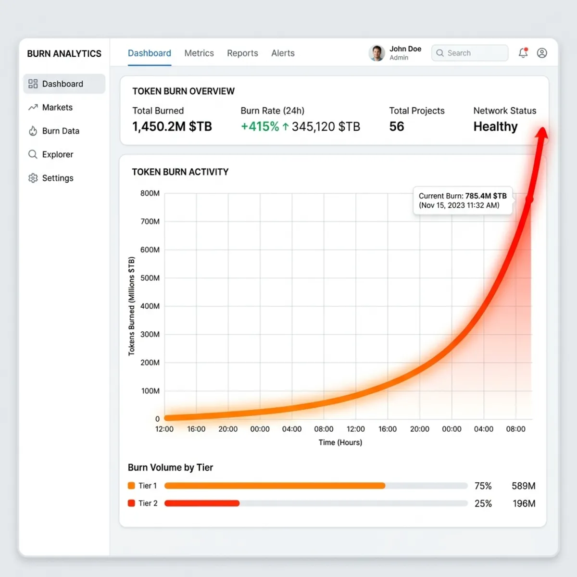Click the Markets trend-line icon

[33, 107]
